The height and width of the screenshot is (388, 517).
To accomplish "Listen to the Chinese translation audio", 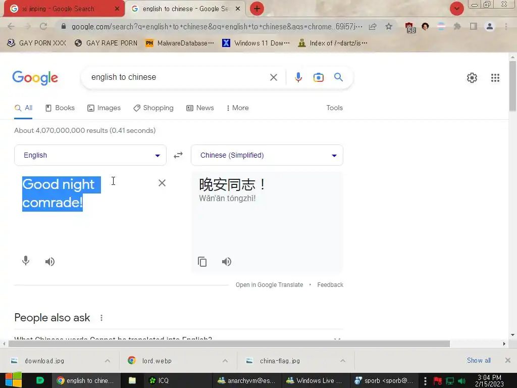I will 227,262.
